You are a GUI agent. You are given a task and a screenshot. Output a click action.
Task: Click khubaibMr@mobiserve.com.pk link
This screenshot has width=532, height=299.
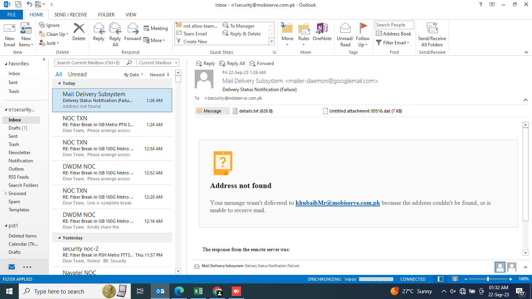click(338, 203)
